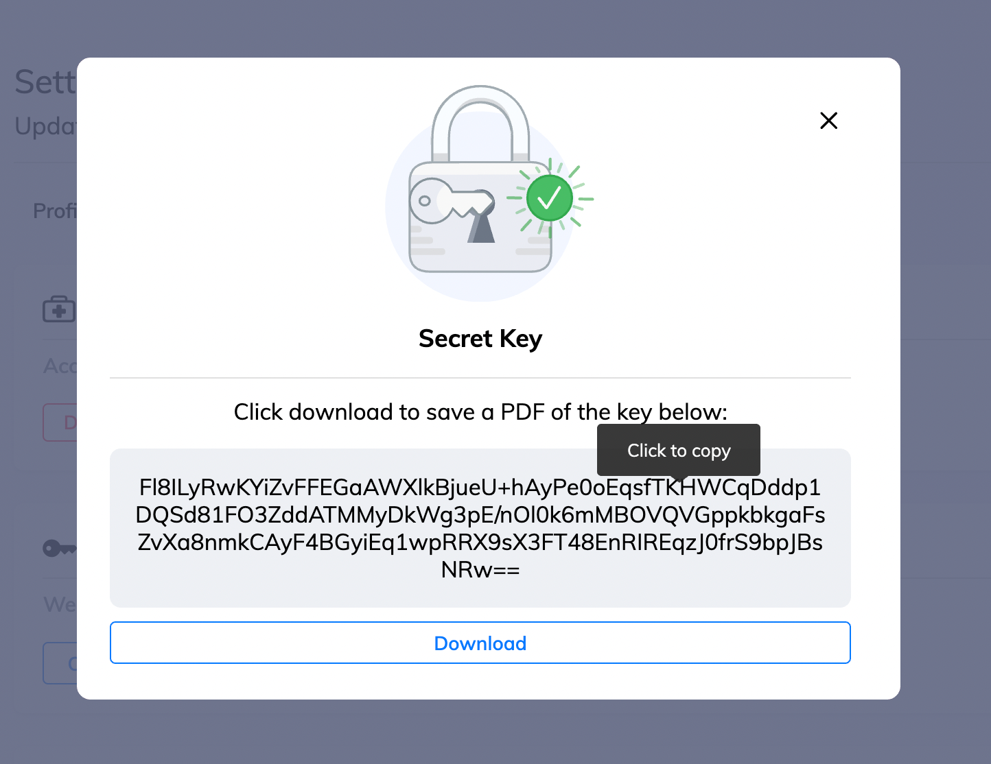Image resolution: width=991 pixels, height=764 pixels.
Task: Click Download to save the key PDF
Action: (x=480, y=643)
